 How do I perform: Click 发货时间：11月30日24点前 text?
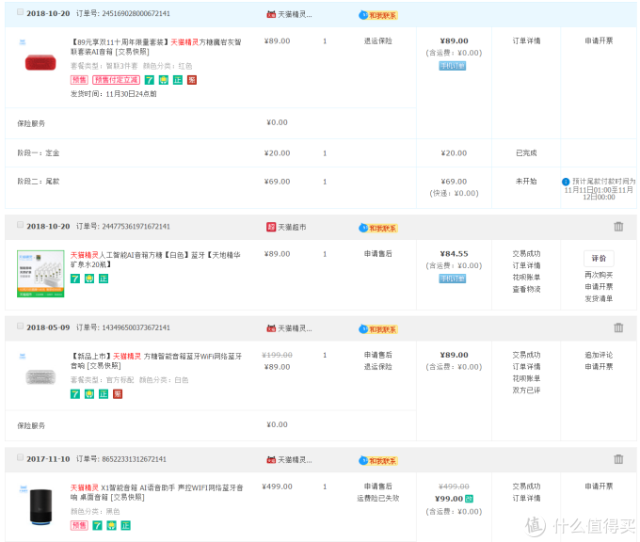coord(114,94)
